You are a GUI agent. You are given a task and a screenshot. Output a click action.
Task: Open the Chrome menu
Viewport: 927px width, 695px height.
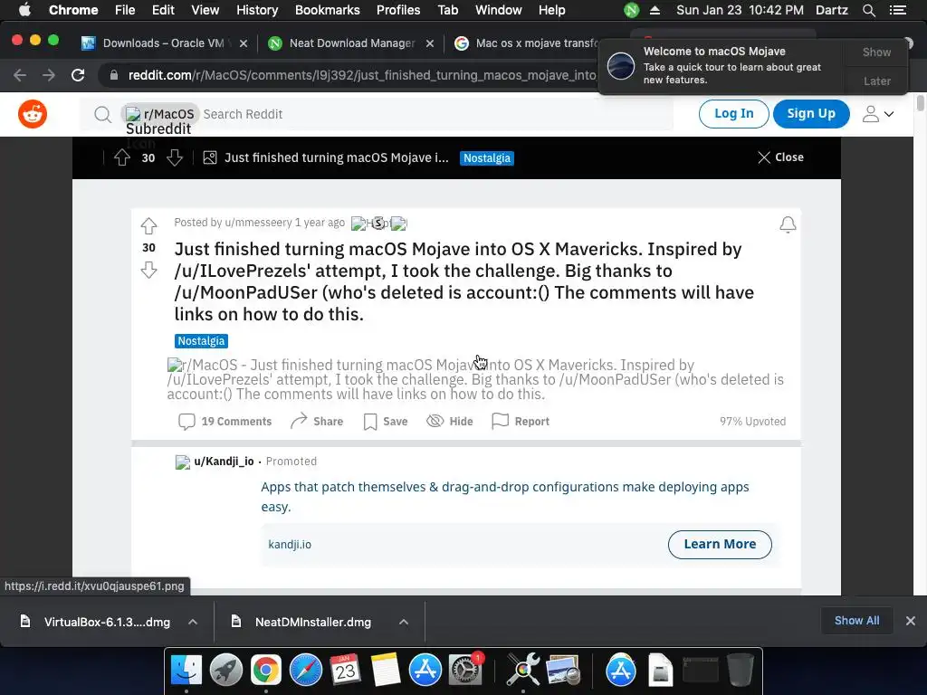(x=73, y=10)
